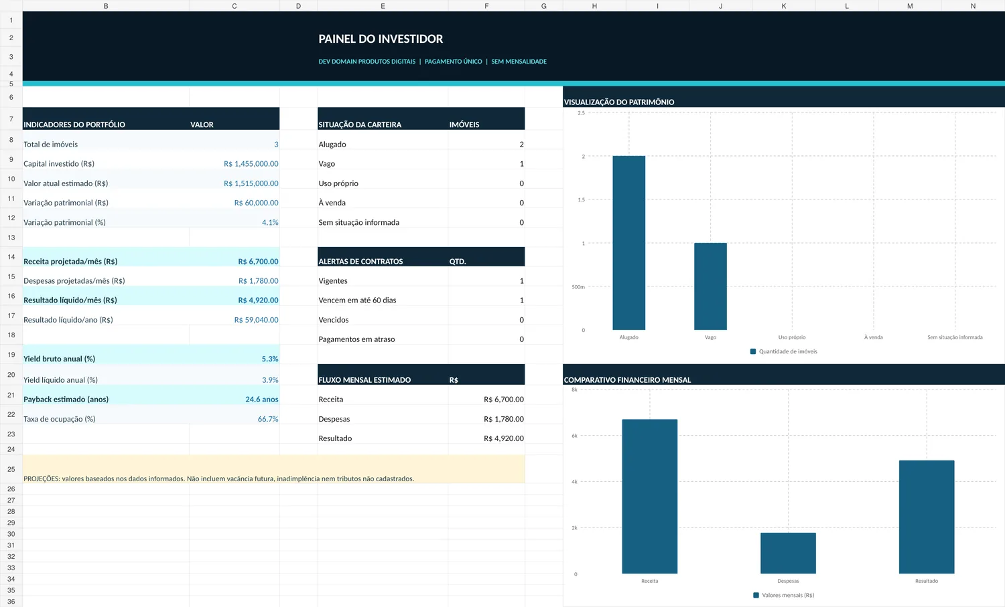The height and width of the screenshot is (607, 1005).
Task: Select the row 14 header
Action: tap(11, 257)
